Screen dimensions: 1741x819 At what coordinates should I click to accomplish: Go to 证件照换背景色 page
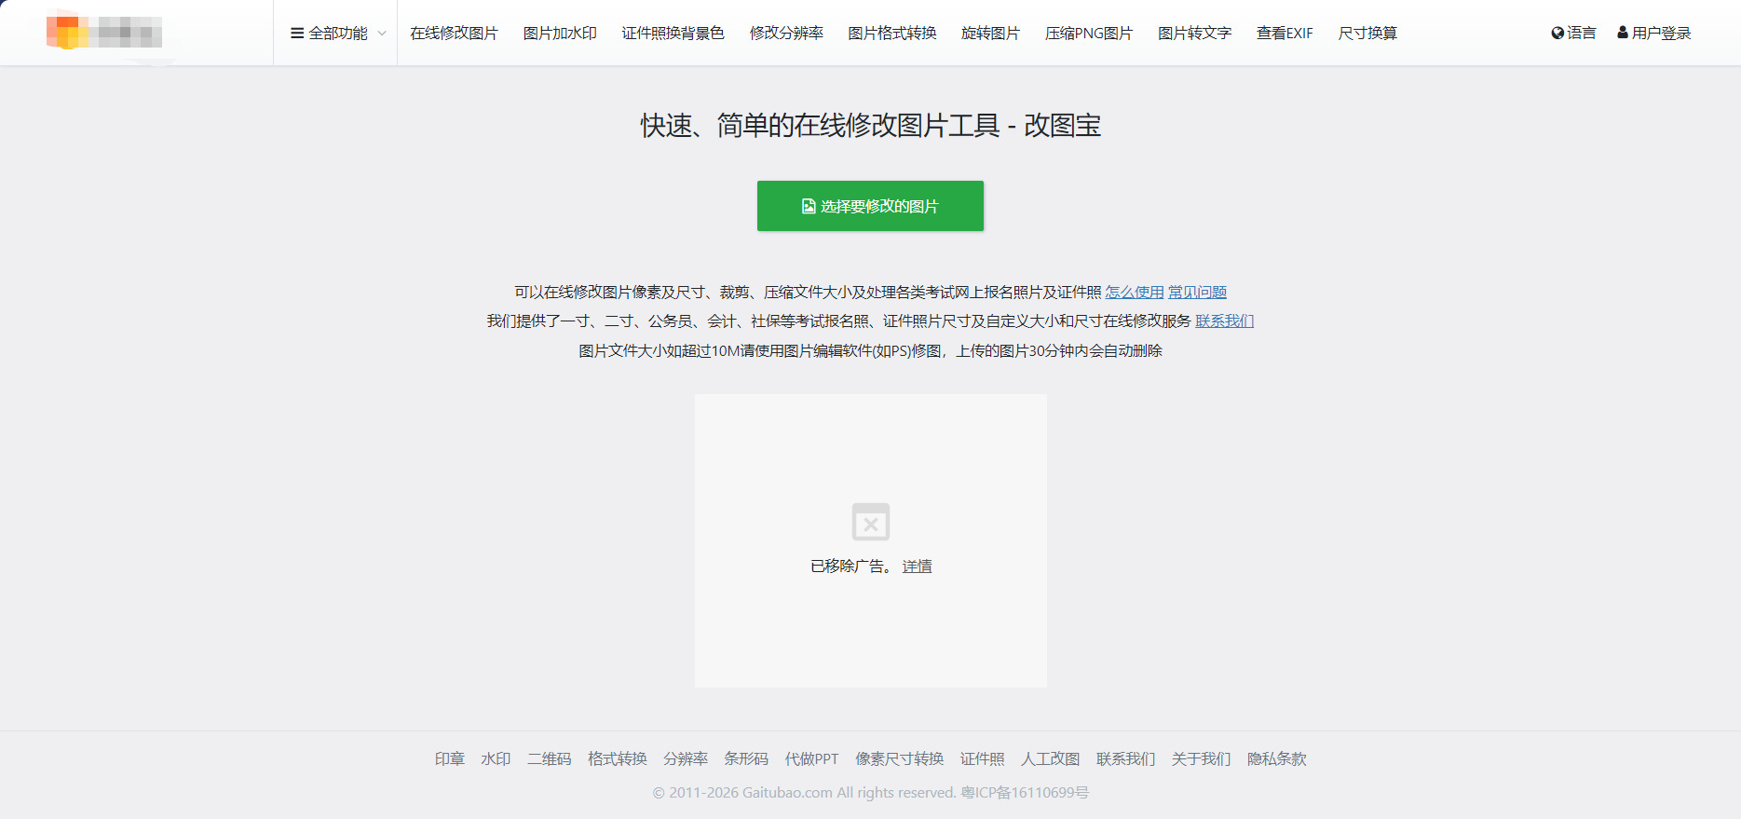(673, 34)
